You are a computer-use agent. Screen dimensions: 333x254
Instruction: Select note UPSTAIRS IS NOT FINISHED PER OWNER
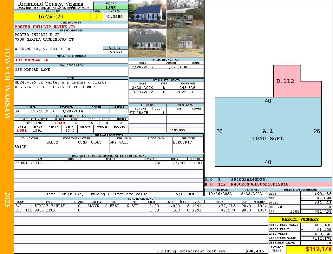[55, 87]
